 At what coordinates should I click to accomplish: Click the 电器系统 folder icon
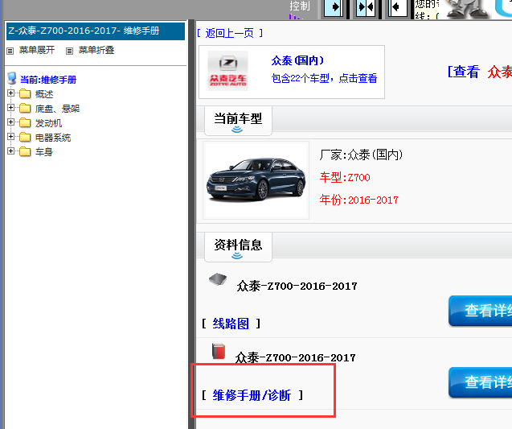tap(25, 137)
